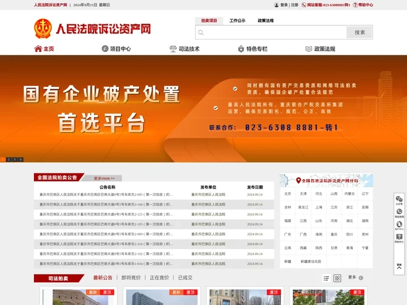The height and width of the screenshot is (305, 407).
Task: Select 西藏 regional site
Action: [303, 248]
